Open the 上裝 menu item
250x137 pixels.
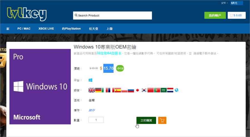(x=109, y=29)
